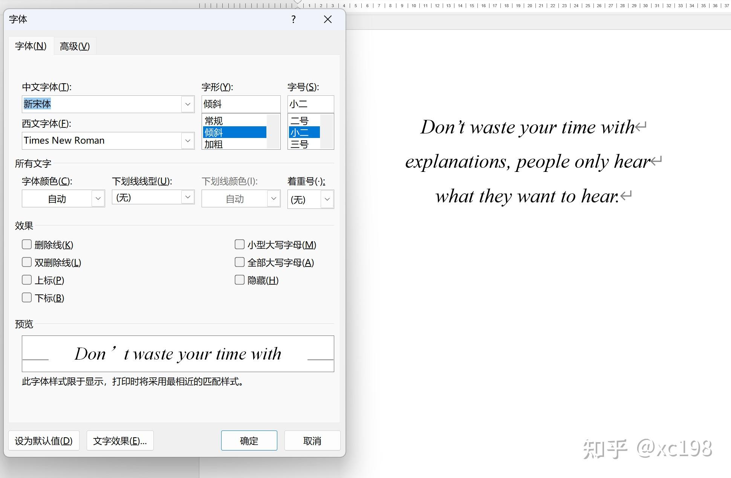Expand the 着重号 dropdown
Screen dimensions: 731x478
(327, 199)
